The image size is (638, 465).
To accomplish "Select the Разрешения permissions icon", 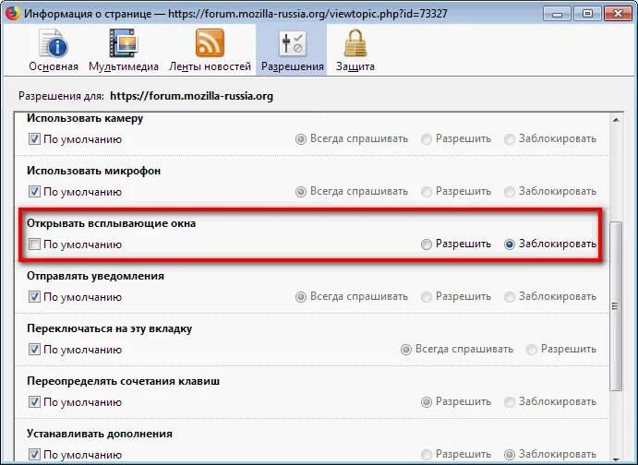I will click(x=292, y=43).
